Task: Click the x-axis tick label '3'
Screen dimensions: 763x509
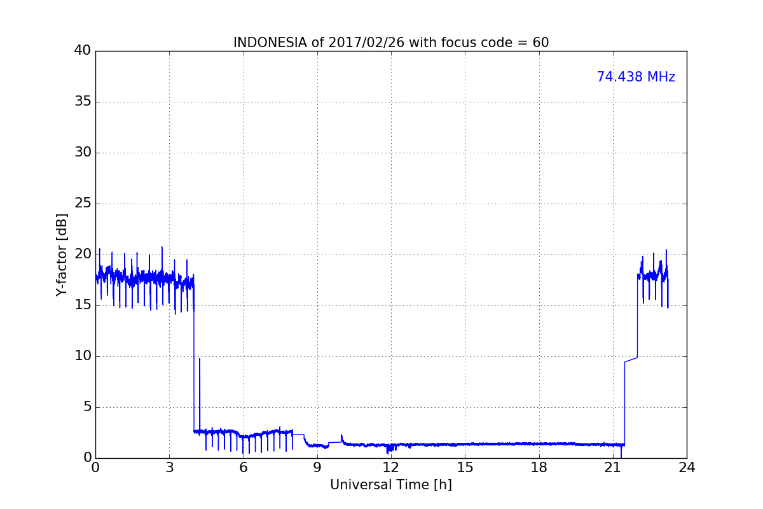Action: tap(169, 468)
